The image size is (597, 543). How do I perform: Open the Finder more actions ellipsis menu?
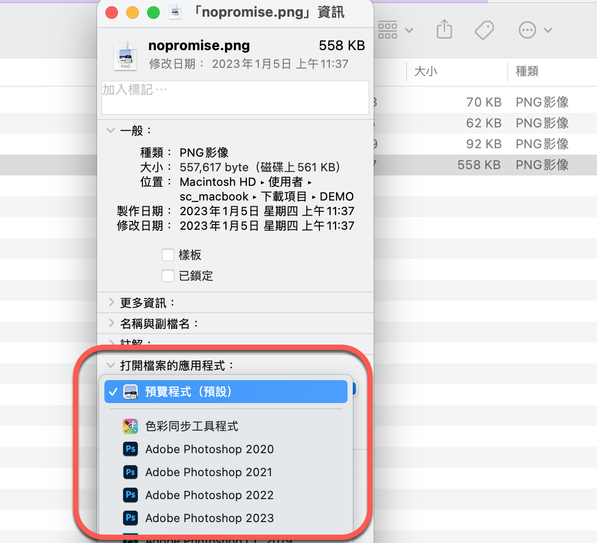535,30
